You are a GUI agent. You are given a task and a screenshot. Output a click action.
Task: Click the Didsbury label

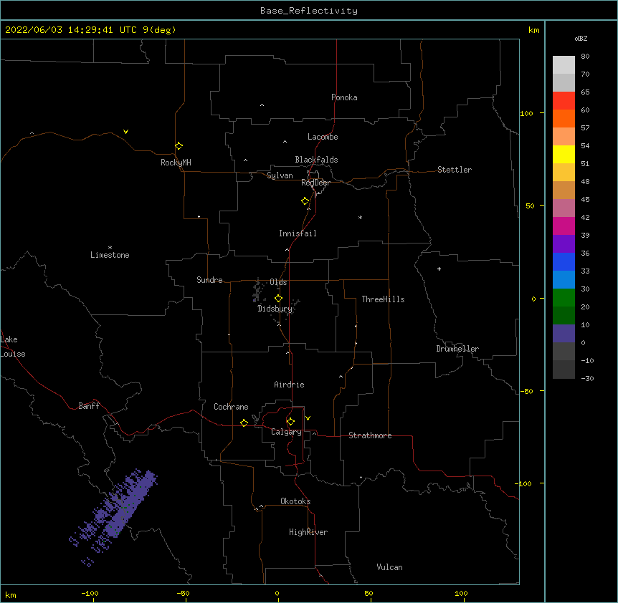[275, 309]
